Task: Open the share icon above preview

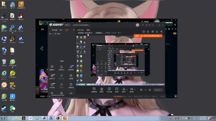Action: [x=161, y=32]
